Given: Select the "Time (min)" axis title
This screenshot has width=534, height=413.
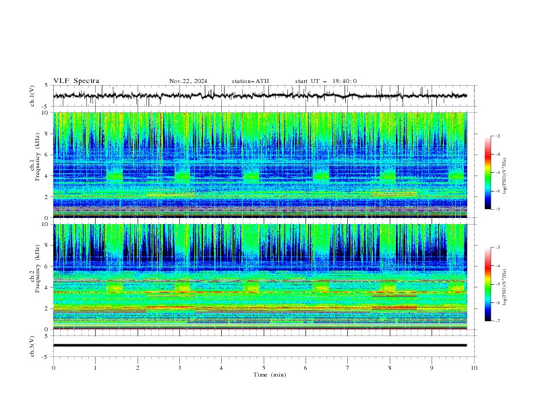Looking at the screenshot, I should pyautogui.click(x=270, y=375).
